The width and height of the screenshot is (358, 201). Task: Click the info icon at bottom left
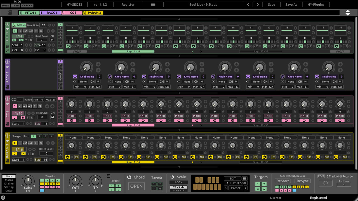(3, 198)
